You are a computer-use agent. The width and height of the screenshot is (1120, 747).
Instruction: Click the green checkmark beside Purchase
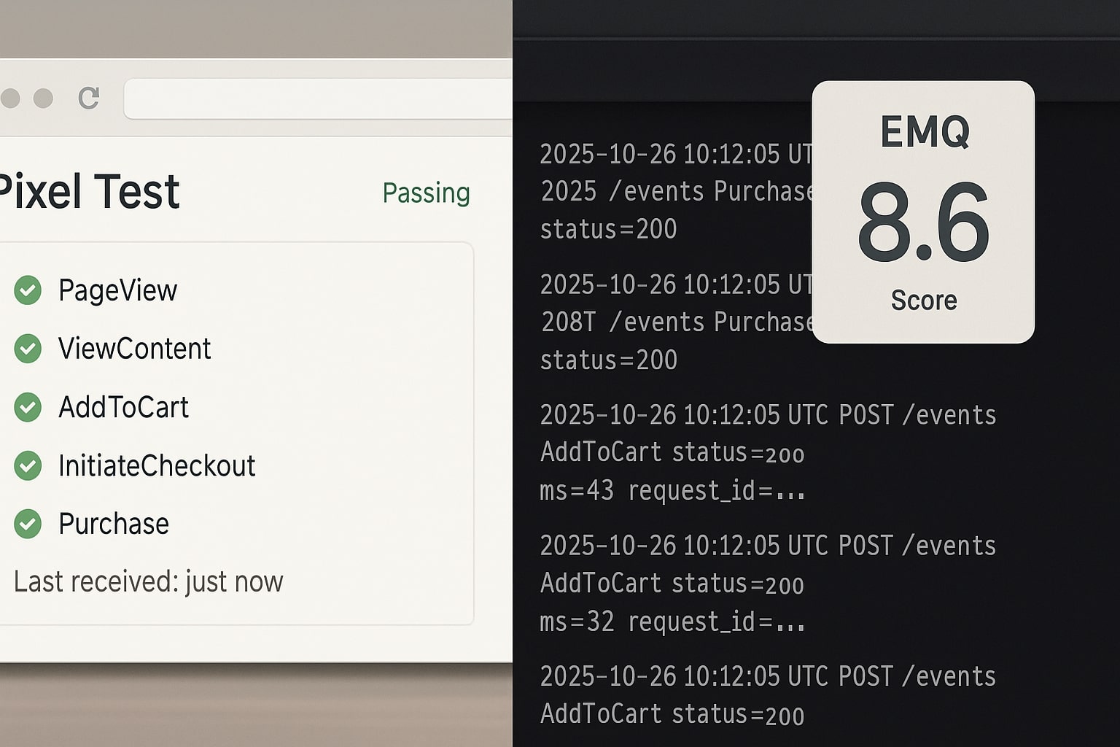28,524
